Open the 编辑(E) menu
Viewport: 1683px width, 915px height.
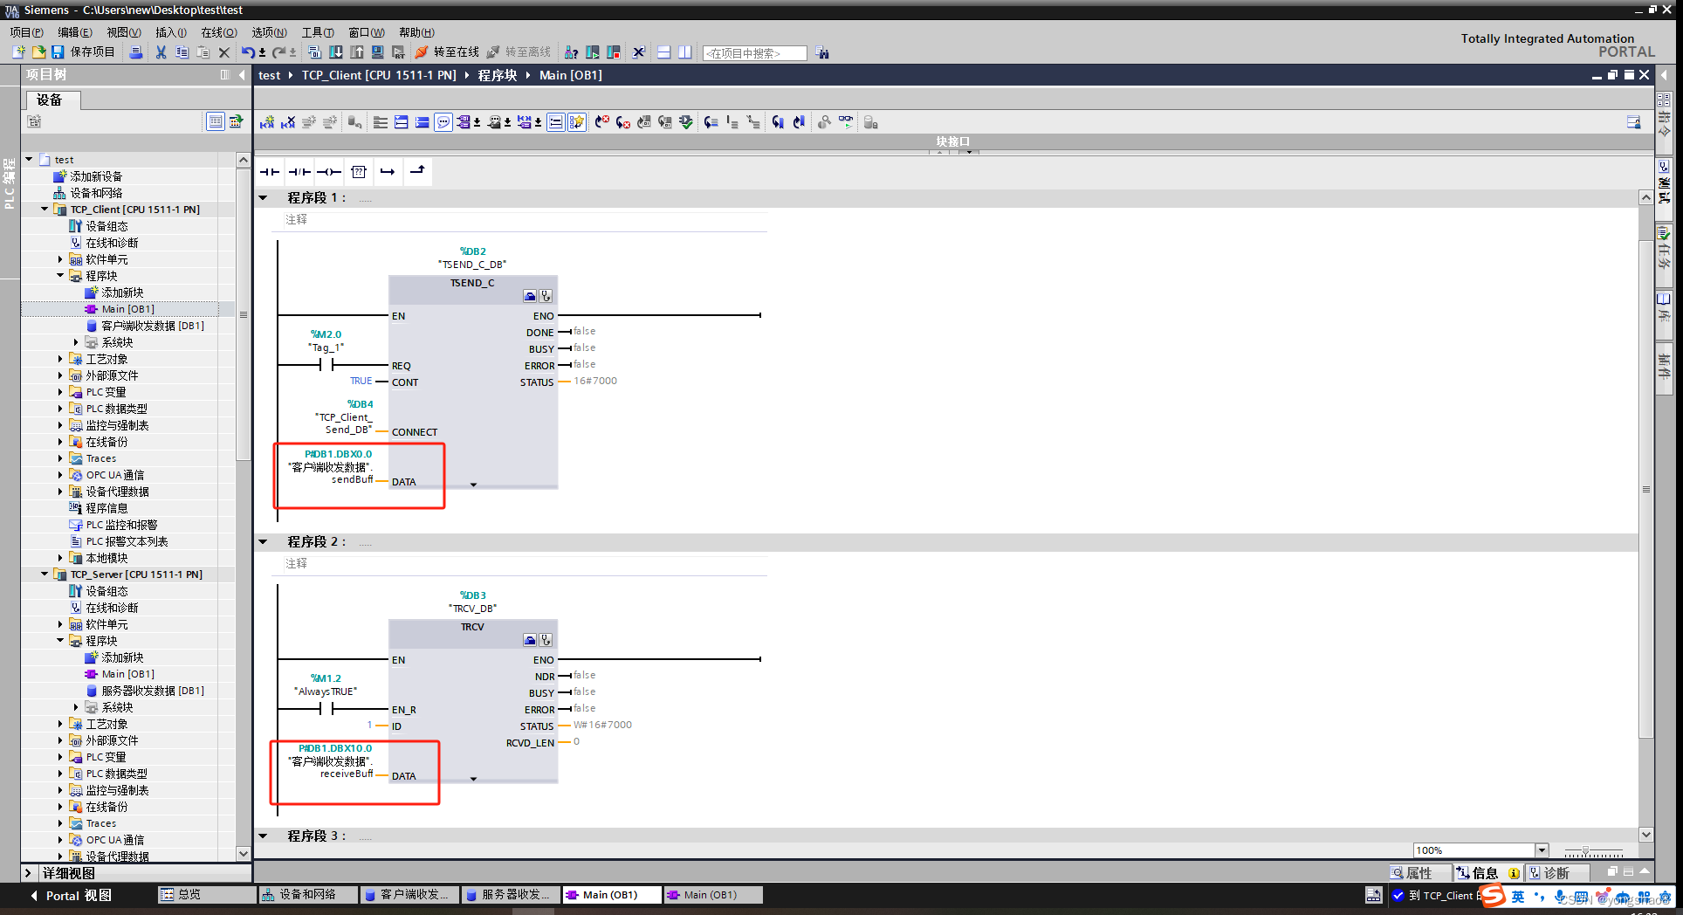click(75, 32)
